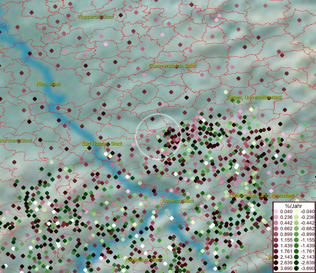This screenshot has width=316, height=273.
Task: Click the 1.155 legend value text
Action: click(x=286, y=240)
